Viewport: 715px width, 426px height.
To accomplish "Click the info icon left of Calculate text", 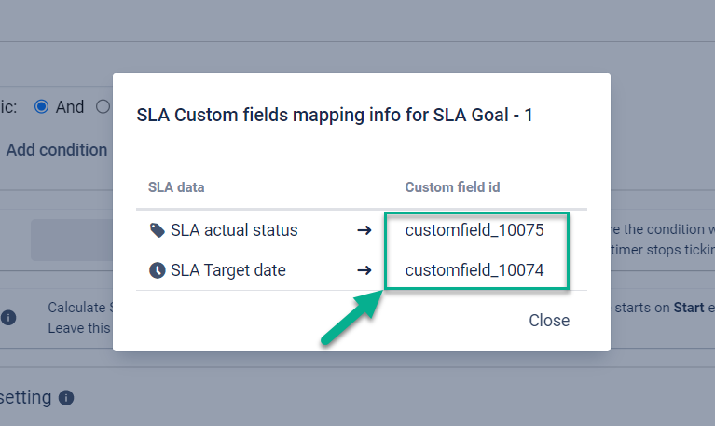I will [x=8, y=318].
